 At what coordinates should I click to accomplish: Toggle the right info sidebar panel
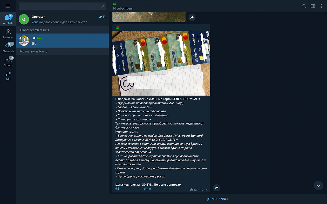[313, 6]
